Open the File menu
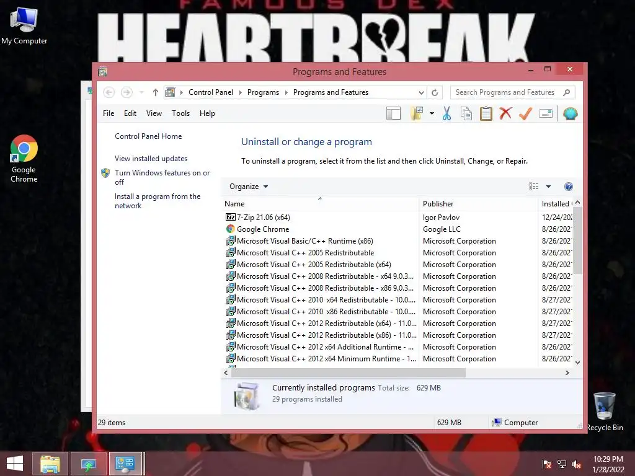Screen dimensions: 635x476 coord(109,113)
